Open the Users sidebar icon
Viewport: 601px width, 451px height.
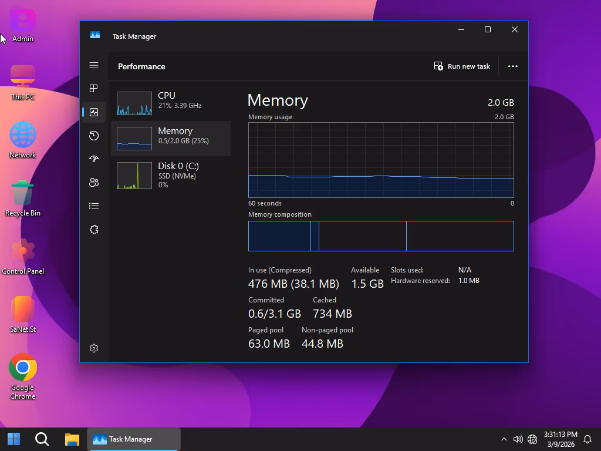pos(94,183)
